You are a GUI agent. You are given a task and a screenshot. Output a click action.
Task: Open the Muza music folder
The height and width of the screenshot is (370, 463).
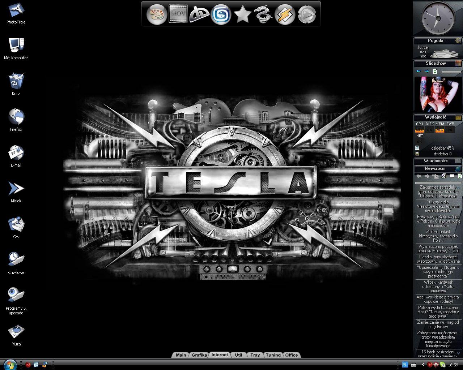coord(16,335)
